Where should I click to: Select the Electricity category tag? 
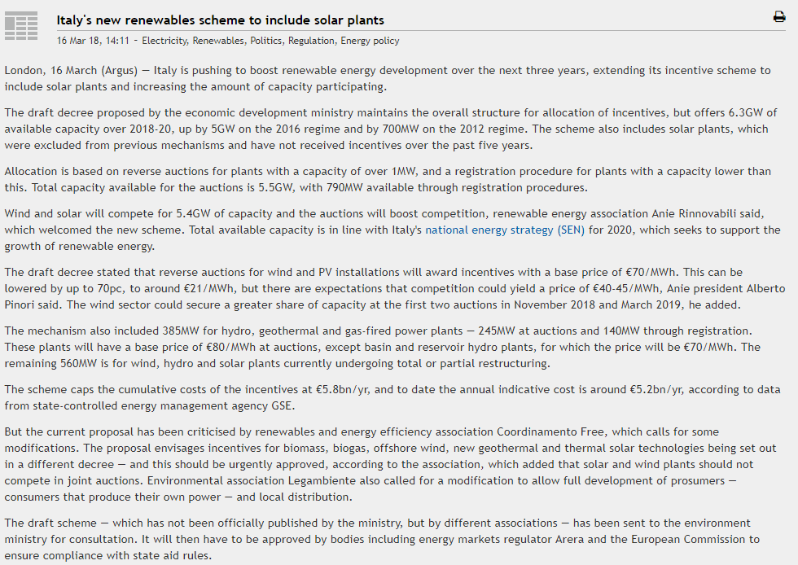coord(169,41)
